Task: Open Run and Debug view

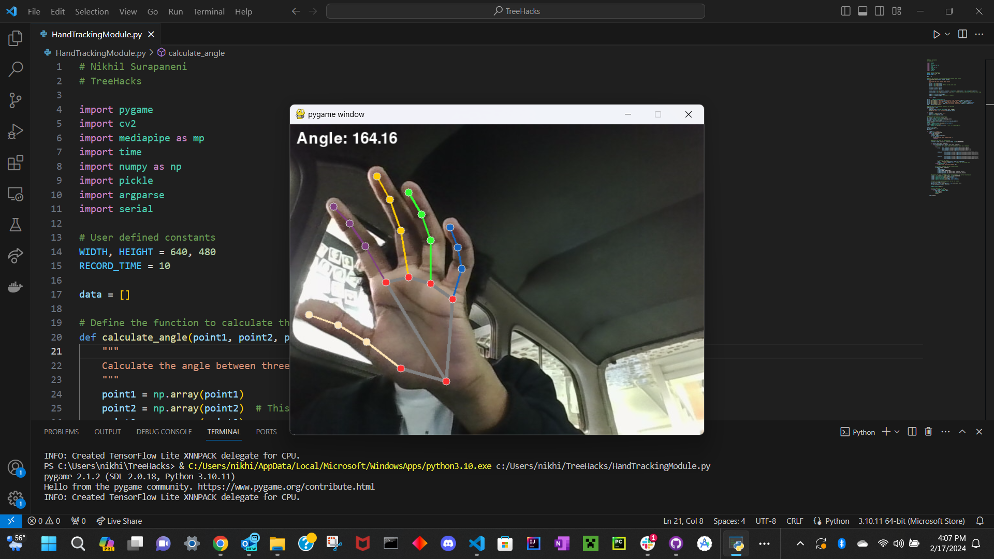Action: pos(16,131)
